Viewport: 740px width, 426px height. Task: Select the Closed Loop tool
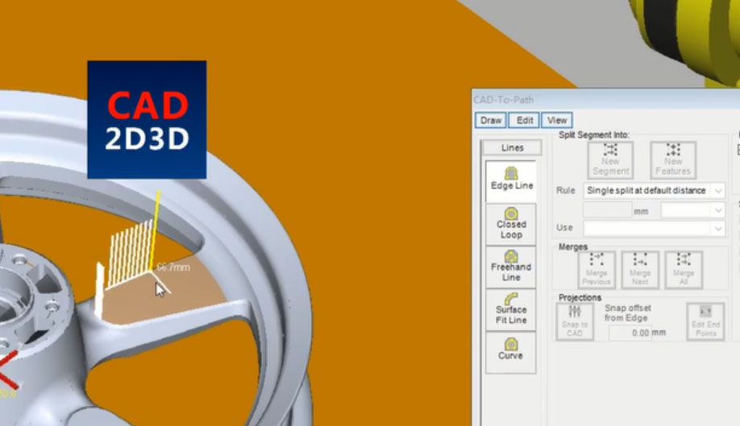coord(511,225)
